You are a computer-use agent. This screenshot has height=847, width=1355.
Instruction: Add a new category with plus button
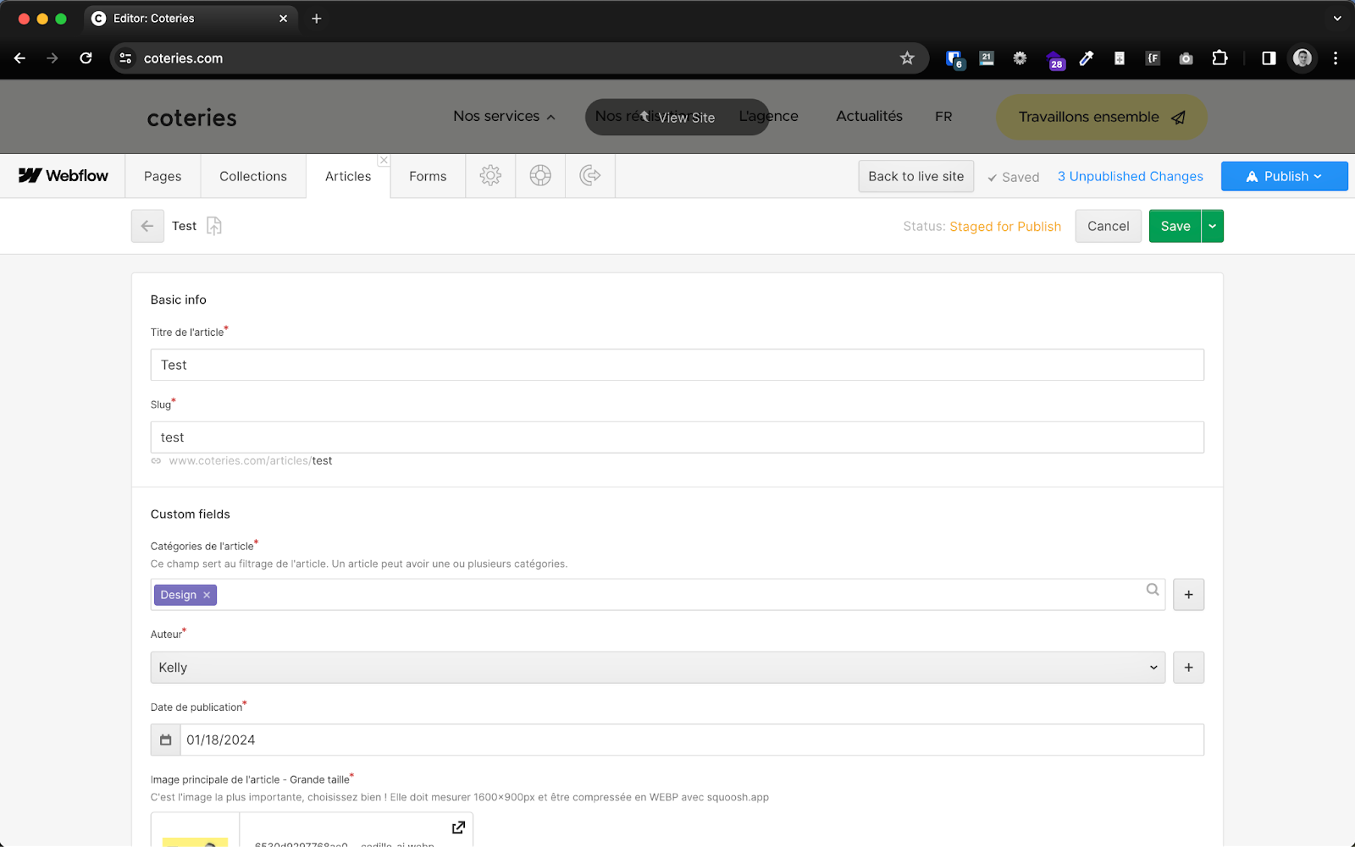pyautogui.click(x=1189, y=595)
